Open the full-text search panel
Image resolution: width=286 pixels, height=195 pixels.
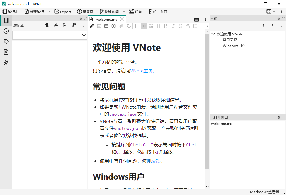pos(6,52)
